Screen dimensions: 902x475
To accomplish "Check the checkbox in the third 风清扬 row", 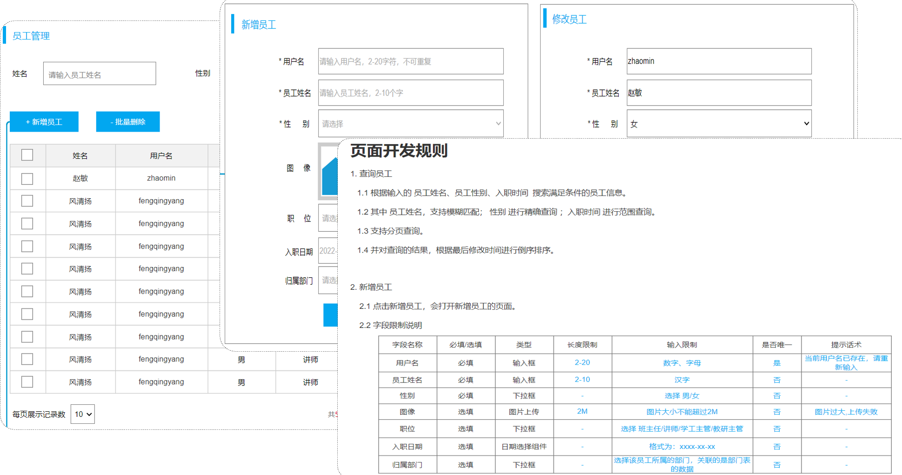I will coord(27,246).
